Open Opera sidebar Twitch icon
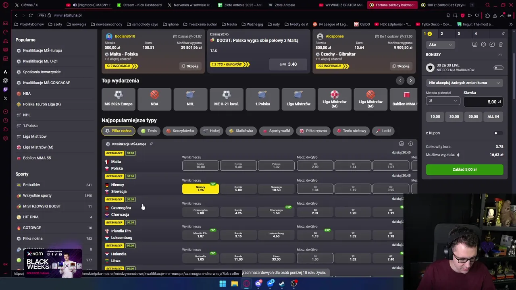516x290 pixels. [5, 89]
